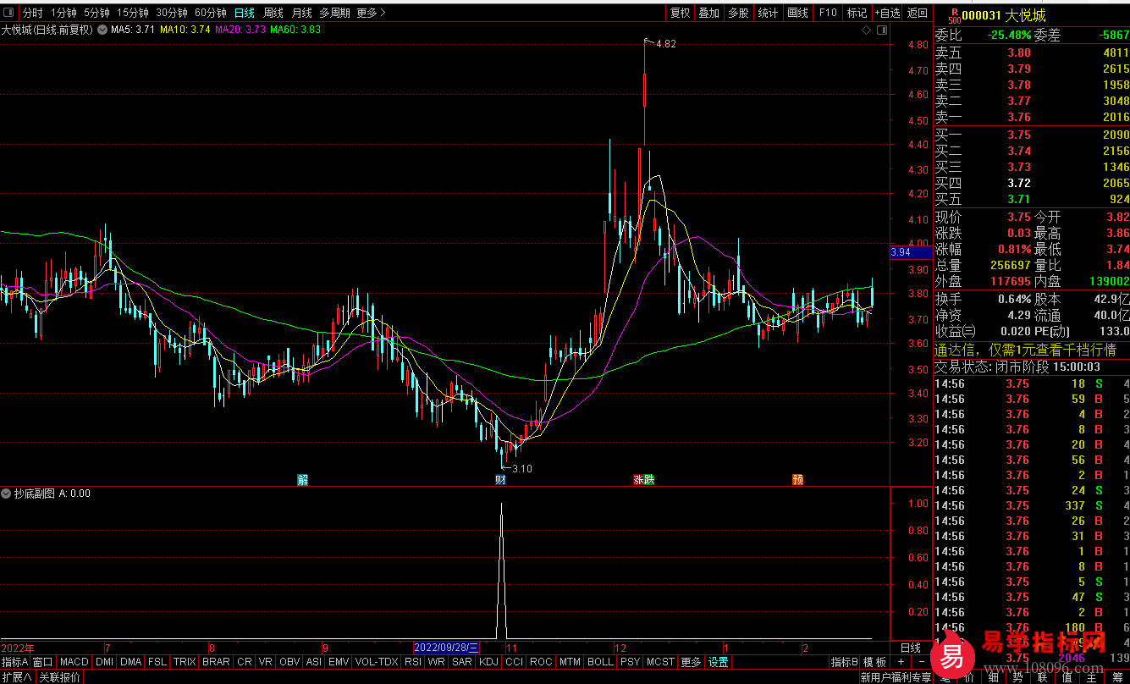Viewport: 1130px width, 684px height.
Task: Click the red R 500 badge before the stock code
Action: click(x=954, y=15)
